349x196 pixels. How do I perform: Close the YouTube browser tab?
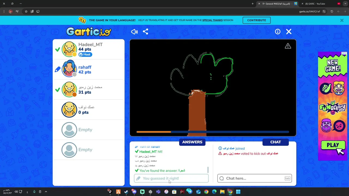pos(302,4)
